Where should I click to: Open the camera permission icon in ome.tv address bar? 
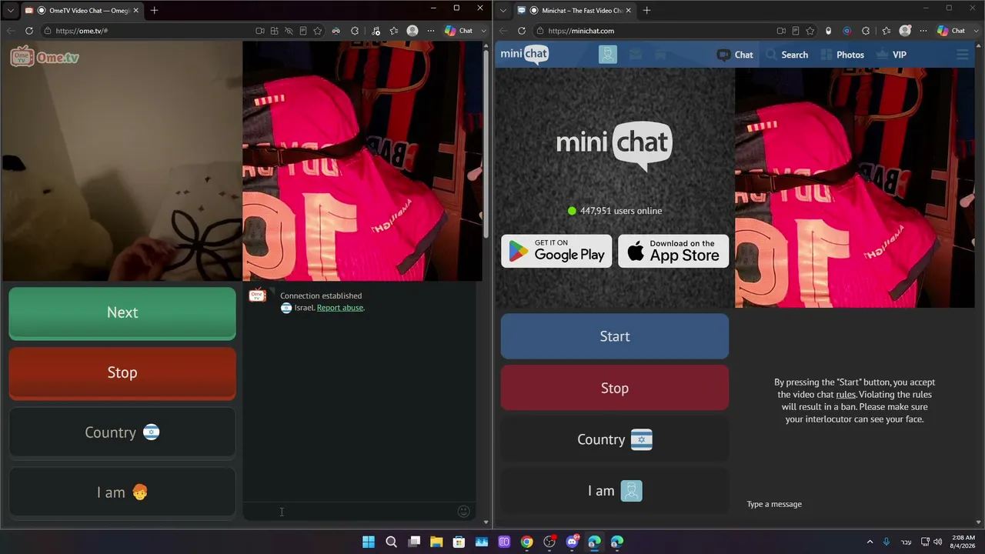(260, 31)
